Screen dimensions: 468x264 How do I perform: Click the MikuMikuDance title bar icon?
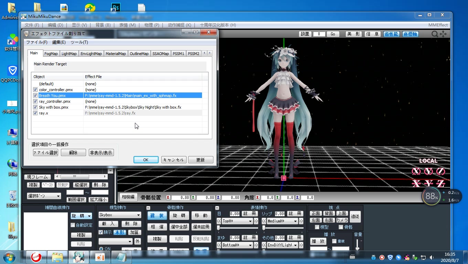(x=24, y=16)
